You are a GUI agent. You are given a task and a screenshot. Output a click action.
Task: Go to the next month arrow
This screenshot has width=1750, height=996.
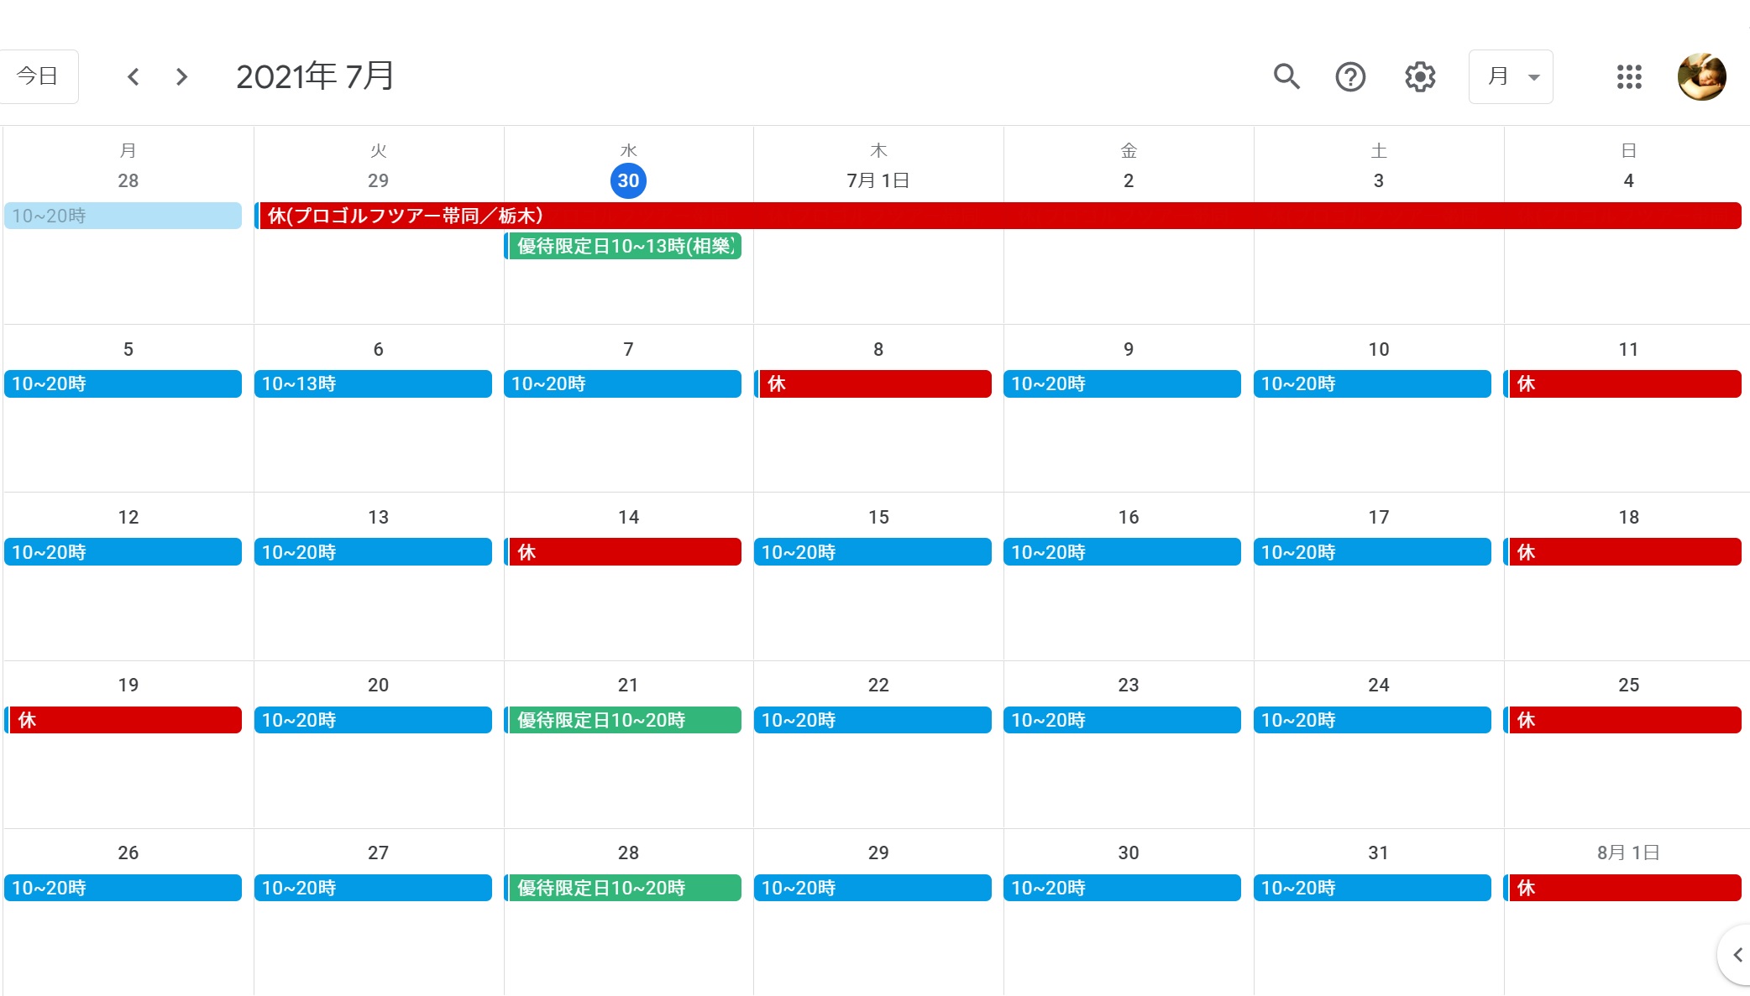point(181,77)
